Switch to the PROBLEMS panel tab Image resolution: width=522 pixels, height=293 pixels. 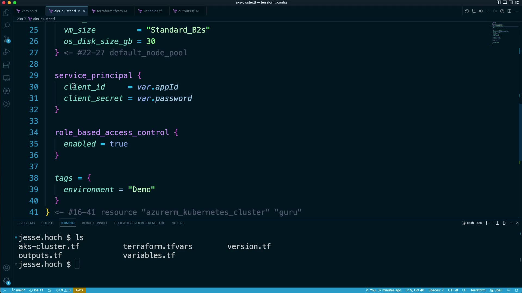coord(26,223)
